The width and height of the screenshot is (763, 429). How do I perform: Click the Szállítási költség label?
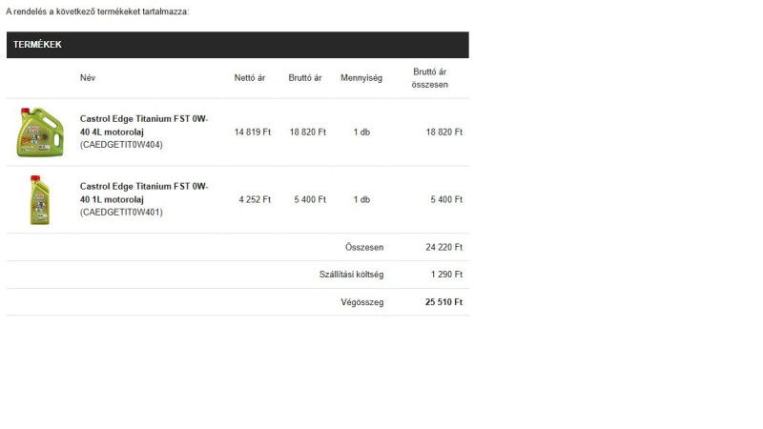click(351, 275)
